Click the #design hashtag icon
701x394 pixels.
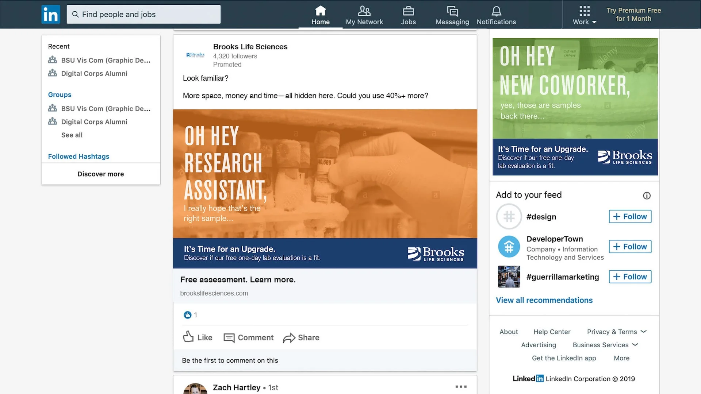509,217
